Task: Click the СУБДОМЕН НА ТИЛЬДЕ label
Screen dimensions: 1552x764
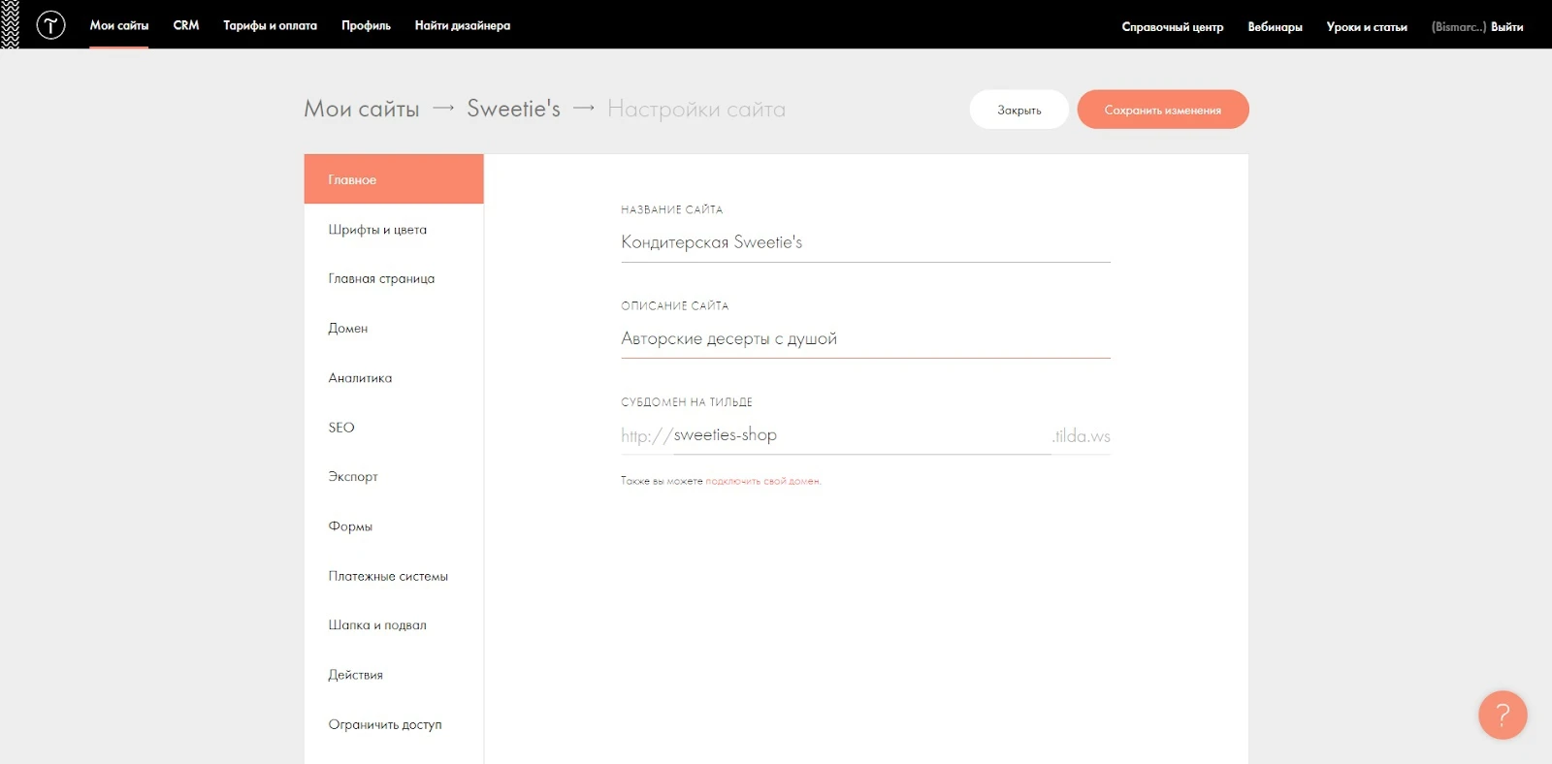Action: coord(687,402)
